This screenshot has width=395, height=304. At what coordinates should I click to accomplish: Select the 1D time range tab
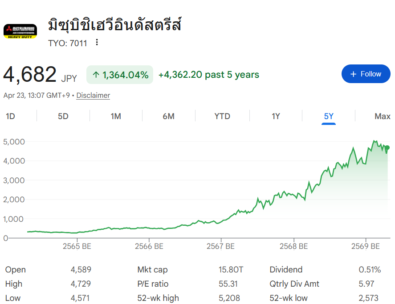tap(10, 116)
